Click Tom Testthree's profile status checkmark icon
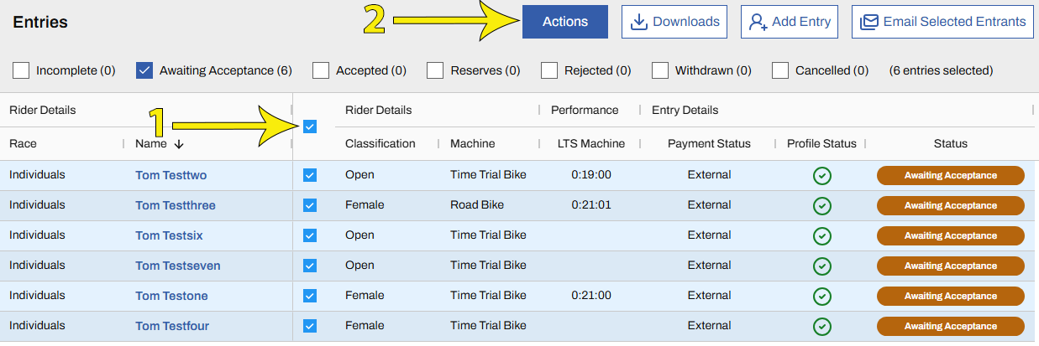This screenshot has width=1039, height=346. [x=822, y=206]
